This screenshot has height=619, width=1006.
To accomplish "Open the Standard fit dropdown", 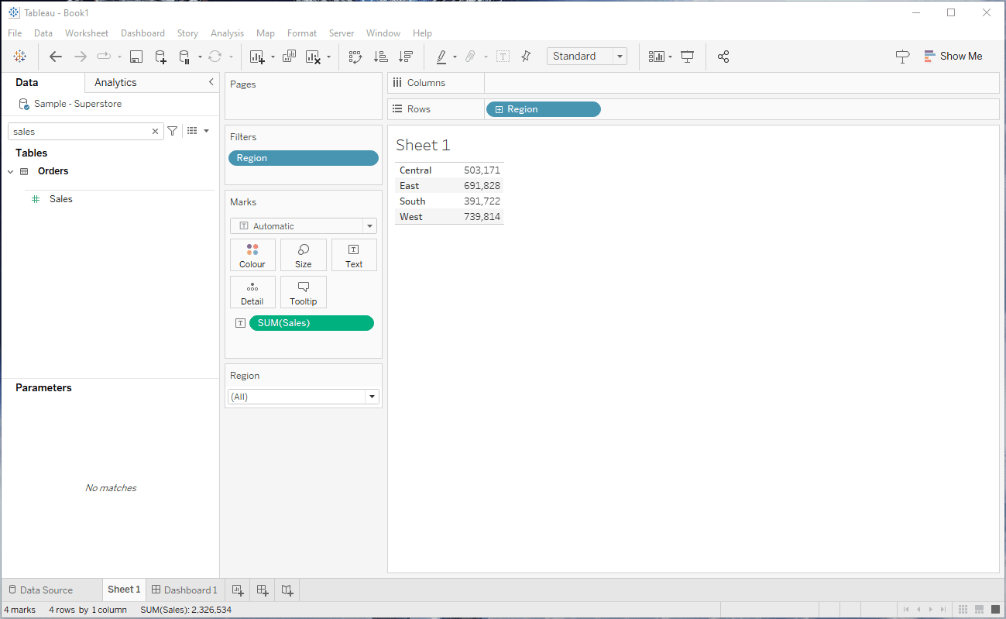I will [x=587, y=57].
